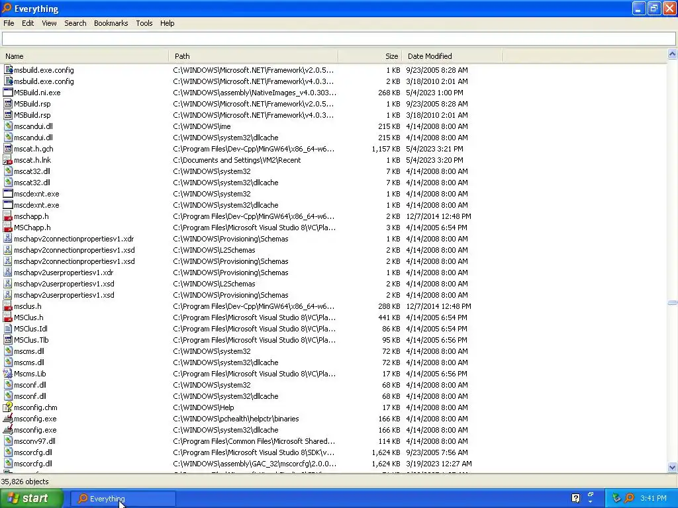Click date 3/19/2023 12:27 AM

439,463
